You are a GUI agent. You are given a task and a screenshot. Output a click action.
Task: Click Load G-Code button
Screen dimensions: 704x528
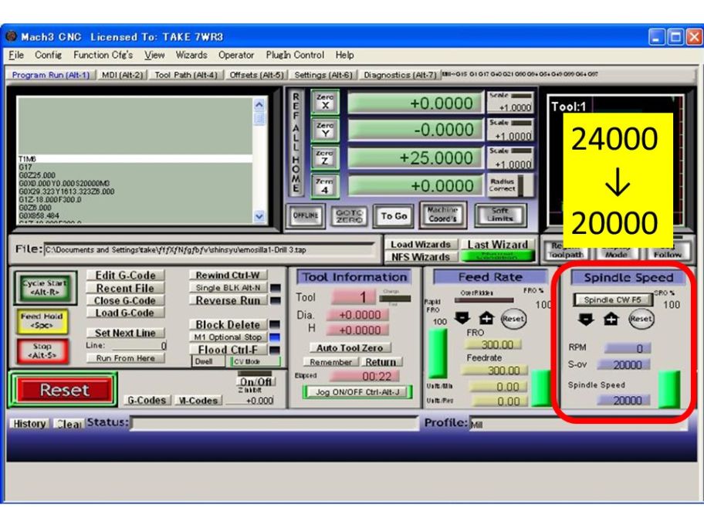point(125,313)
